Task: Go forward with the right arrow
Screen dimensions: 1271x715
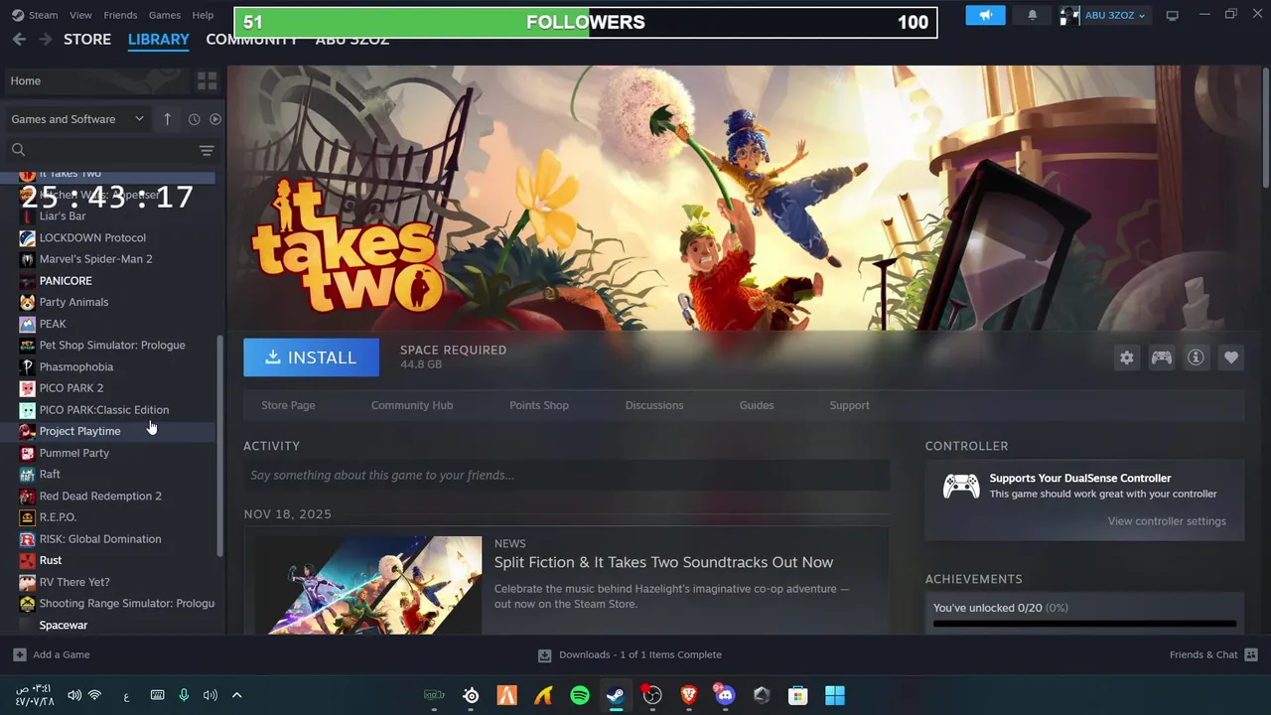Action: tap(45, 39)
